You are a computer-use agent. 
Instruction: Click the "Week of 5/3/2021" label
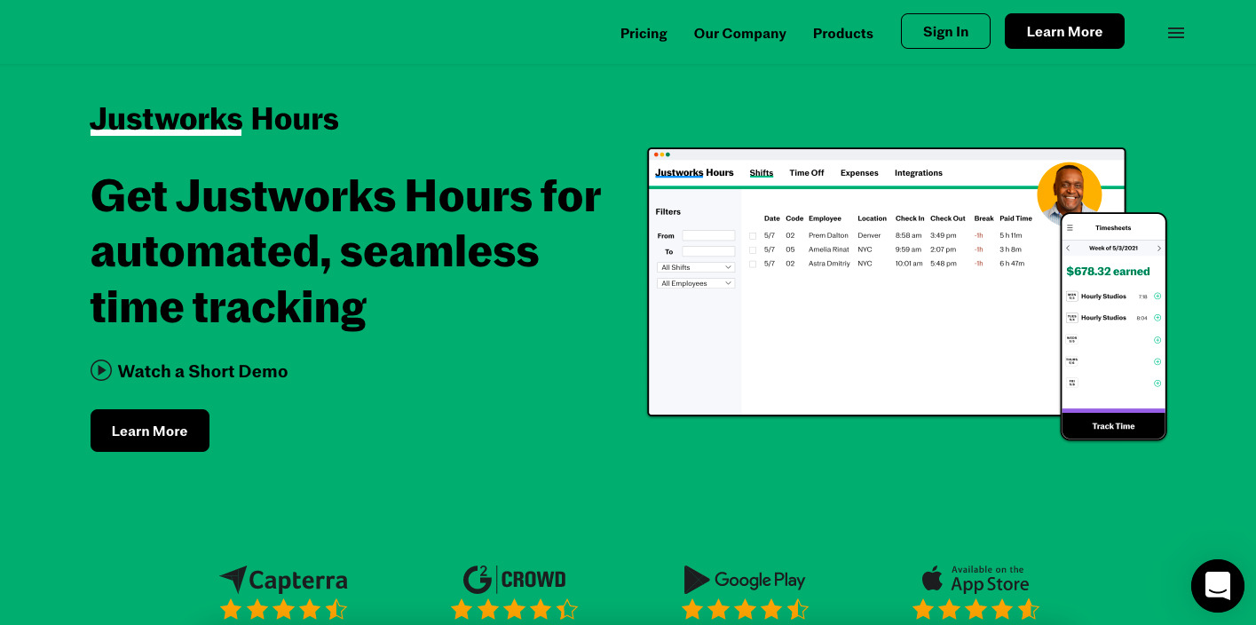click(1113, 249)
